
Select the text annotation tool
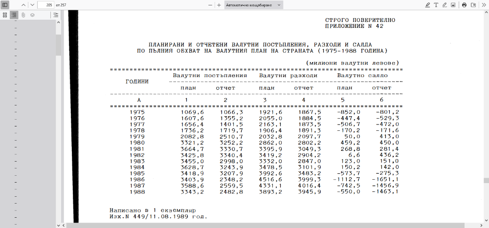pos(436,5)
